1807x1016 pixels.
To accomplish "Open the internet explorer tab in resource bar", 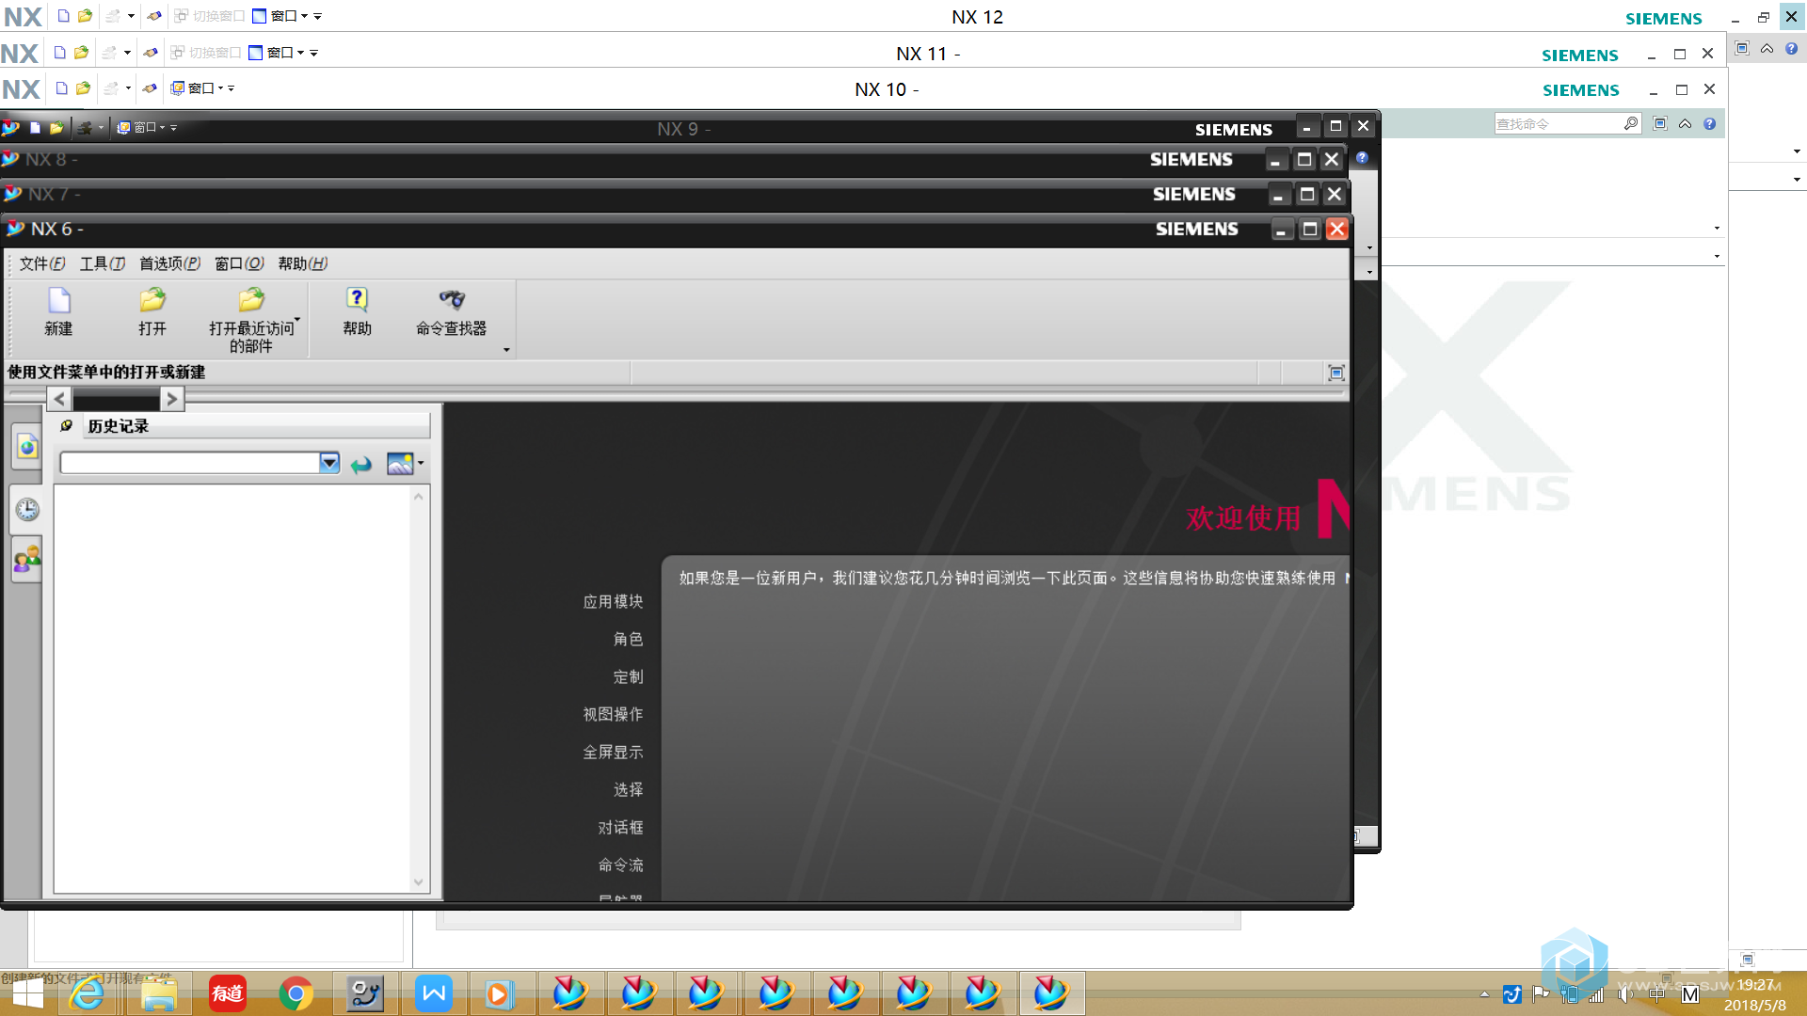I will (x=27, y=447).
